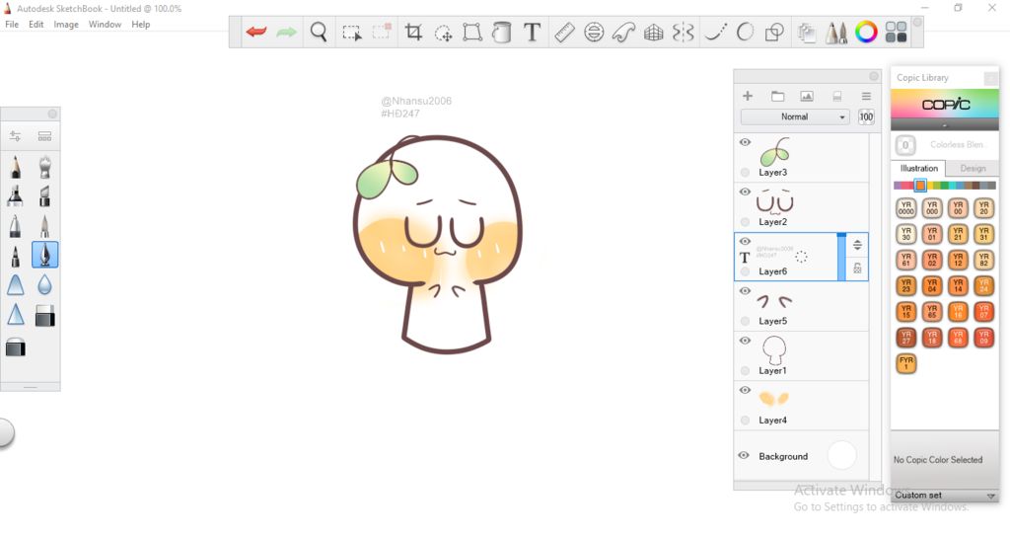Select the Text tool in toolbar
The image size is (1010, 538).
pos(532,33)
